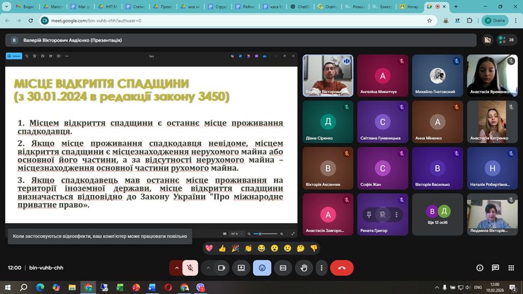523x294 pixels.
Task: Switch to the Освітн tab
Action: (327, 6)
